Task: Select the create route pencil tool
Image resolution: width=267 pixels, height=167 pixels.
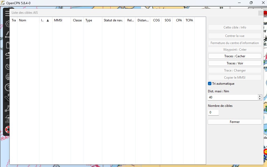Action: pyautogui.click(x=7, y=34)
